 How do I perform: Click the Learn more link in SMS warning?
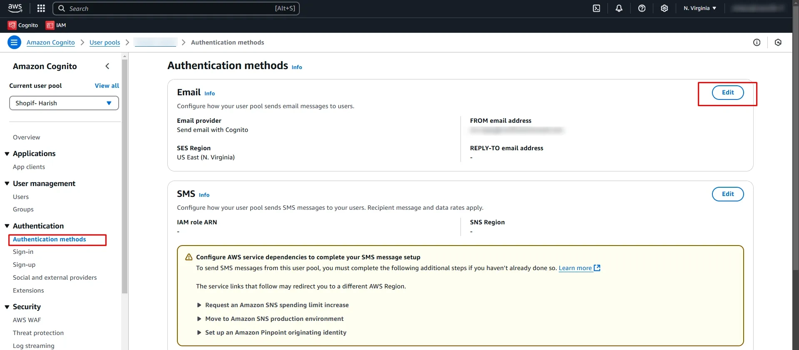(575, 268)
